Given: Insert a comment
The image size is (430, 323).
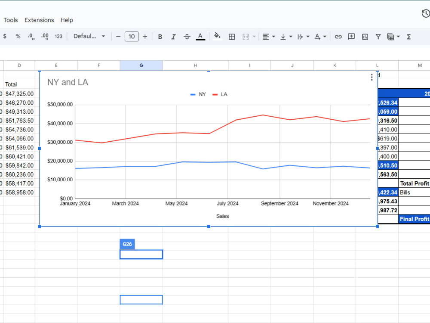Looking at the screenshot, I should pos(351,37).
